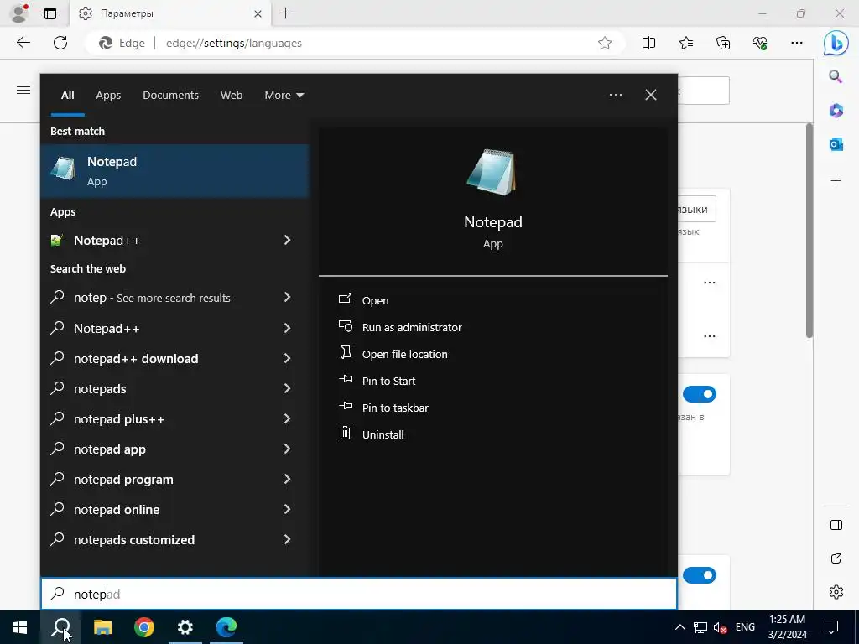Open File Explorer from taskbar
The width and height of the screenshot is (859, 644).
(x=102, y=627)
